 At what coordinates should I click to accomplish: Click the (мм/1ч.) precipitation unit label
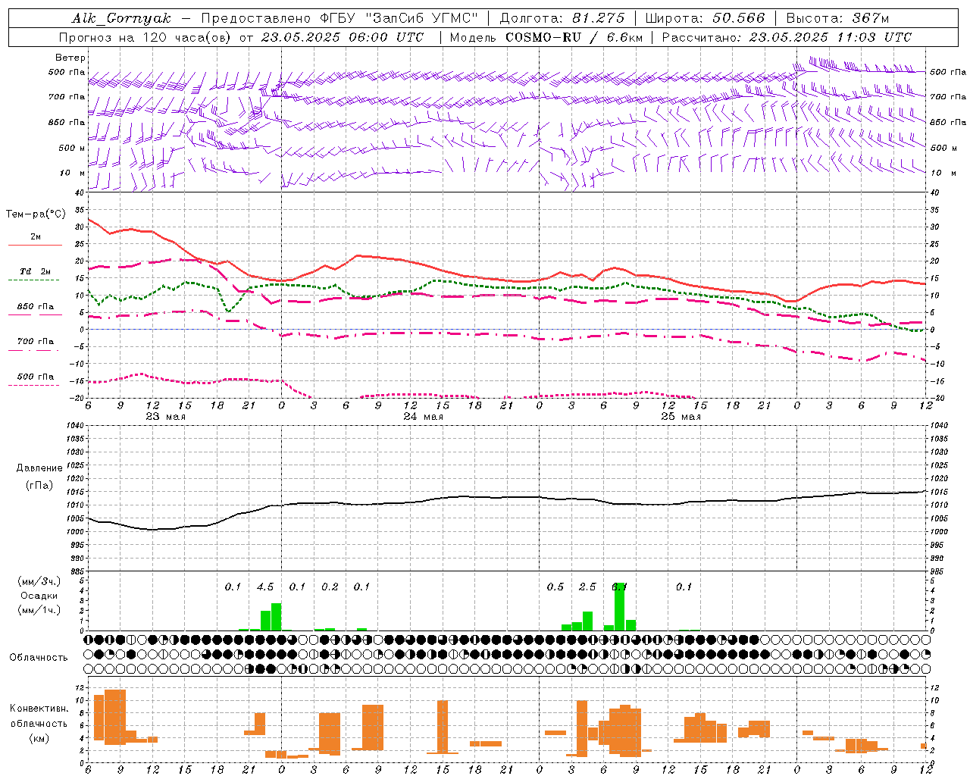pyautogui.click(x=39, y=610)
